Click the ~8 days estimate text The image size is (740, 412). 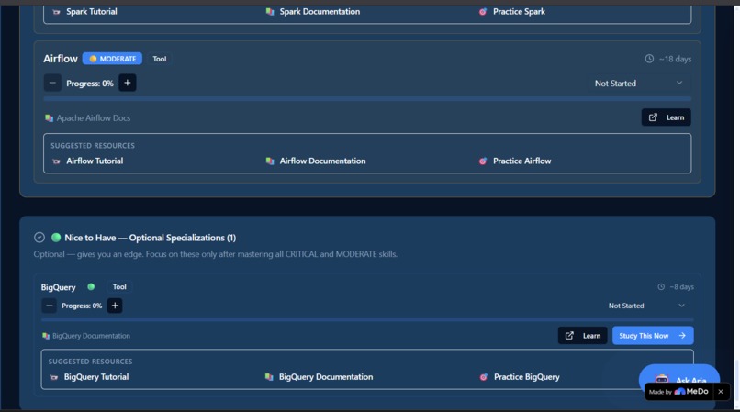[x=681, y=287]
